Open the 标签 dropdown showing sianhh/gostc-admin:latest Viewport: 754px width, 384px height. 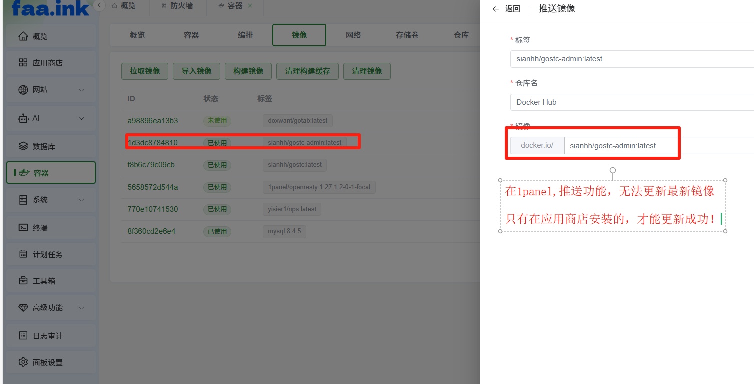(x=632, y=59)
